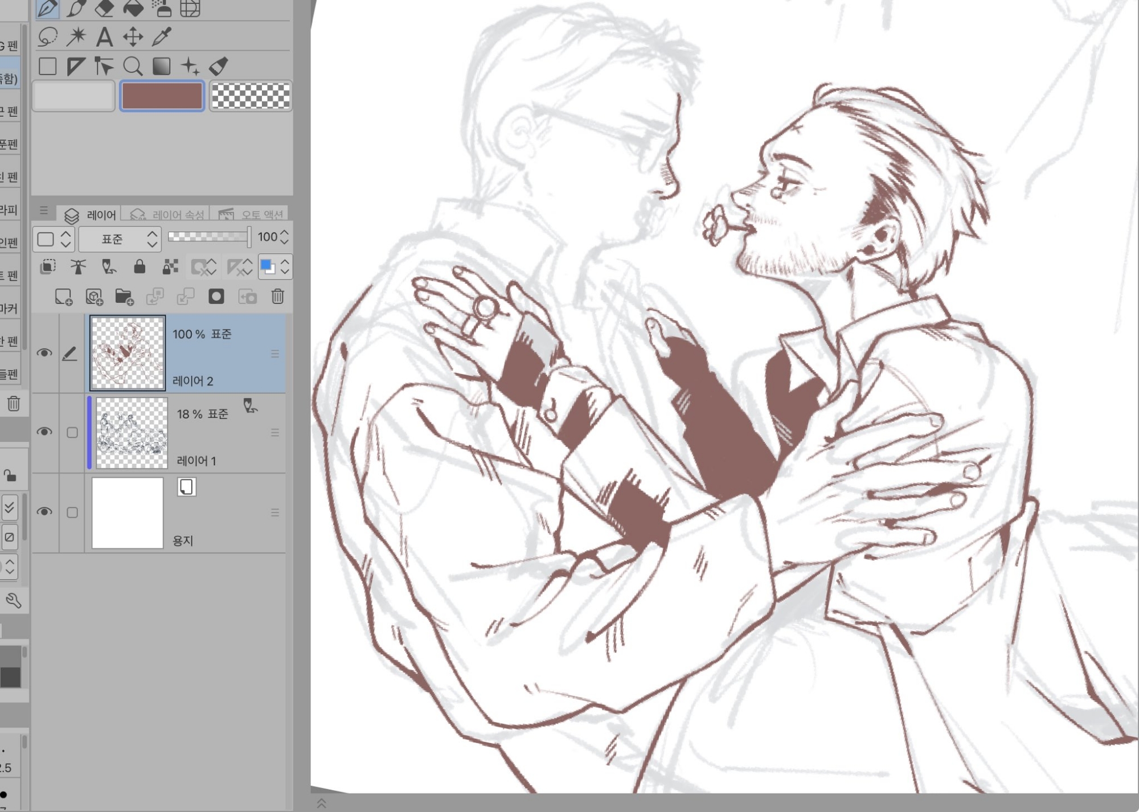1139x812 pixels.
Task: Select the Lasso selection tool
Action: click(x=47, y=38)
